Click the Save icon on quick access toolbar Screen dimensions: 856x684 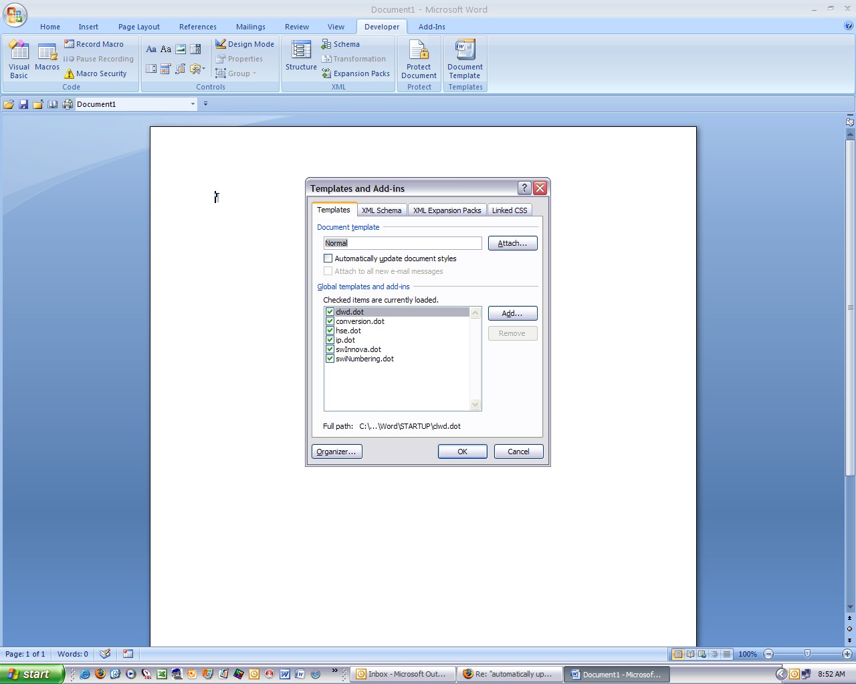point(23,104)
